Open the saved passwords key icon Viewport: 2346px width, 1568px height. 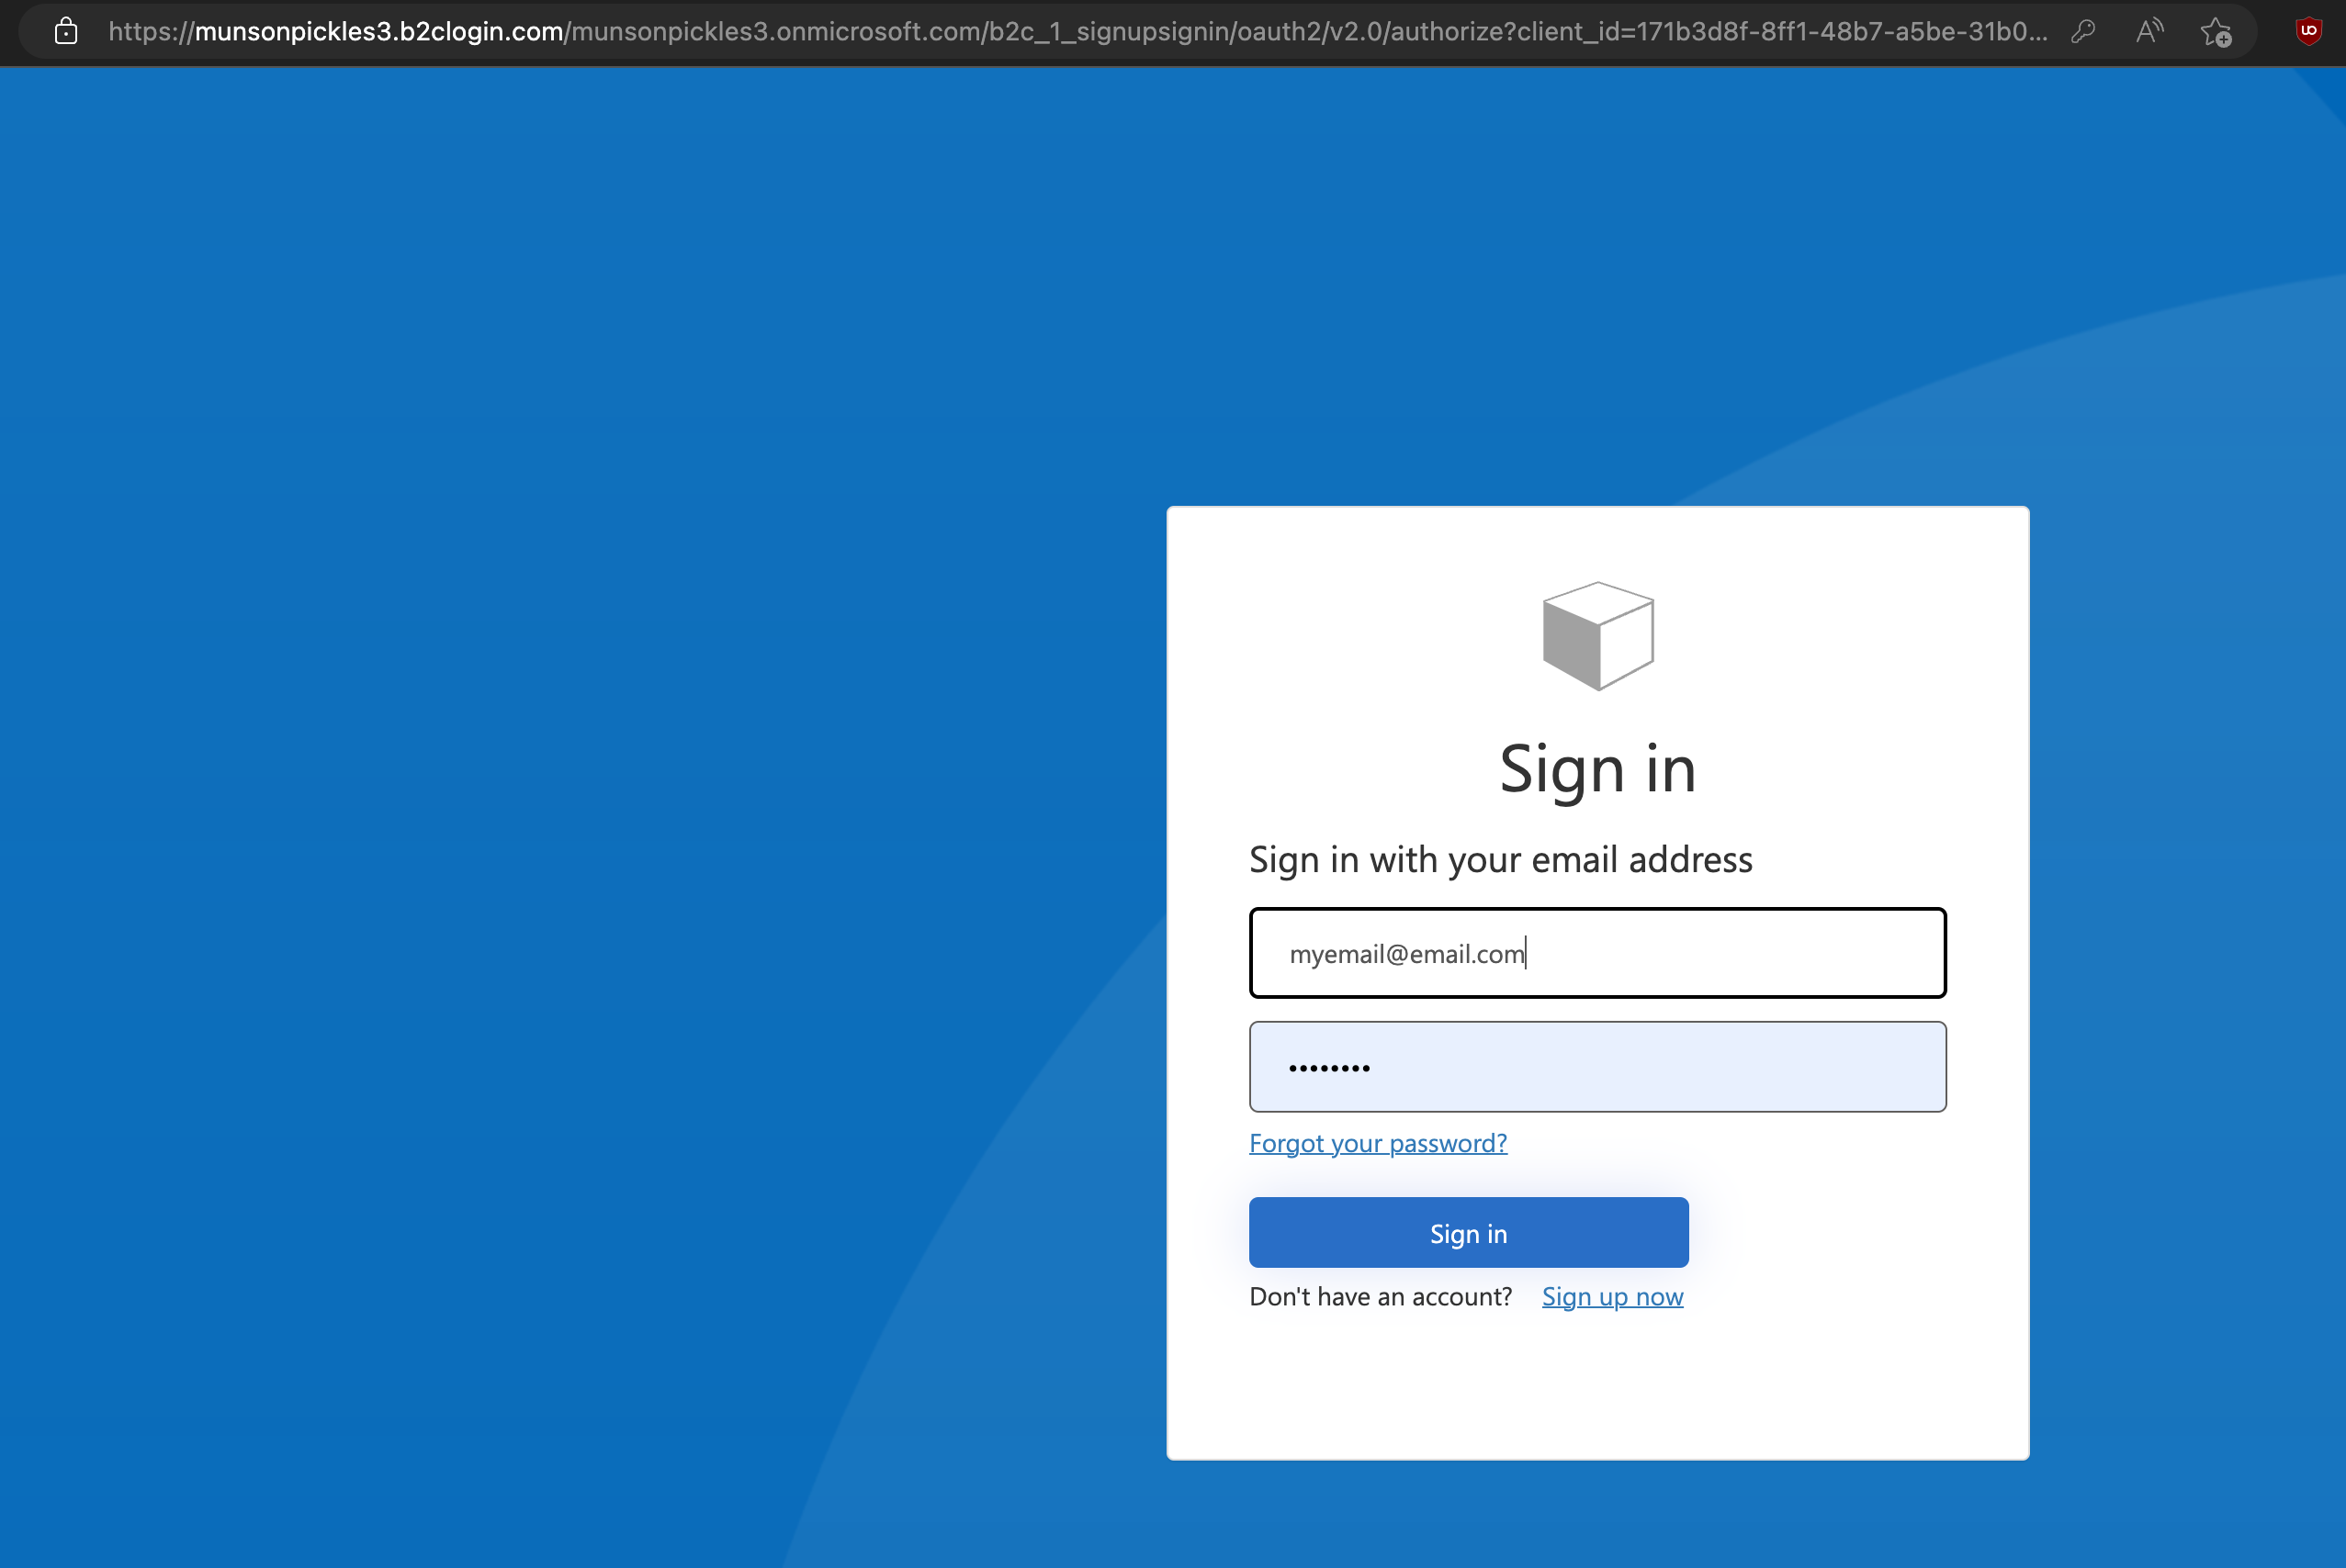[2083, 32]
